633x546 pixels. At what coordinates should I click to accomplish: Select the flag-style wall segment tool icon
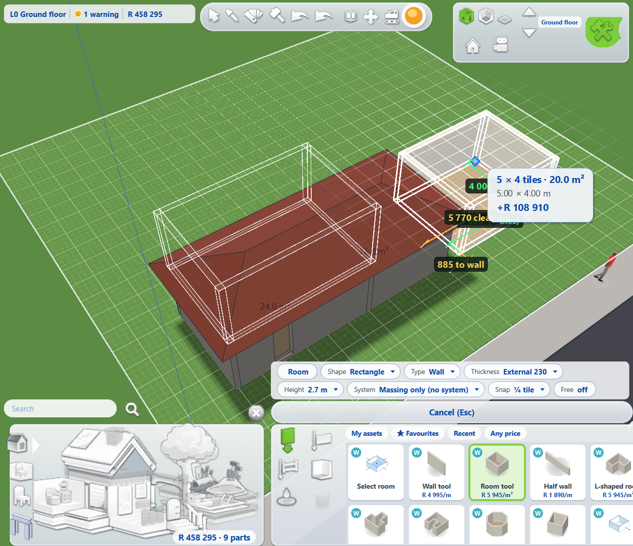[321, 440]
